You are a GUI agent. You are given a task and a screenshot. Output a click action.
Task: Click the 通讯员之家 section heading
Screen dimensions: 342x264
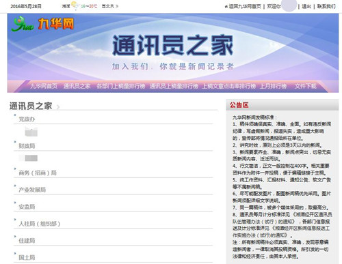tap(31, 106)
